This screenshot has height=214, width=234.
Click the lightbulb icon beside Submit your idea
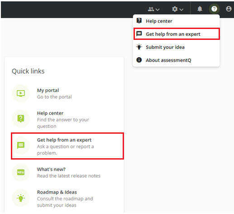pos(139,47)
